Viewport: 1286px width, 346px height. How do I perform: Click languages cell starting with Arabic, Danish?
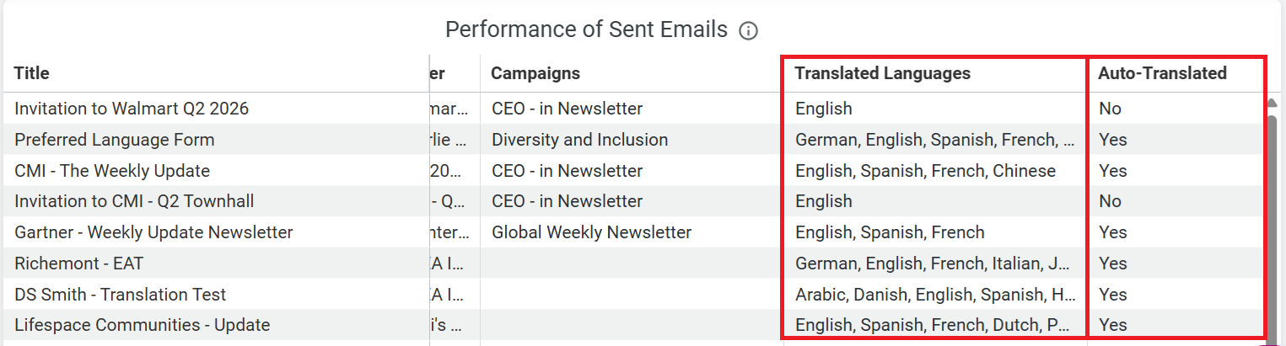(934, 295)
